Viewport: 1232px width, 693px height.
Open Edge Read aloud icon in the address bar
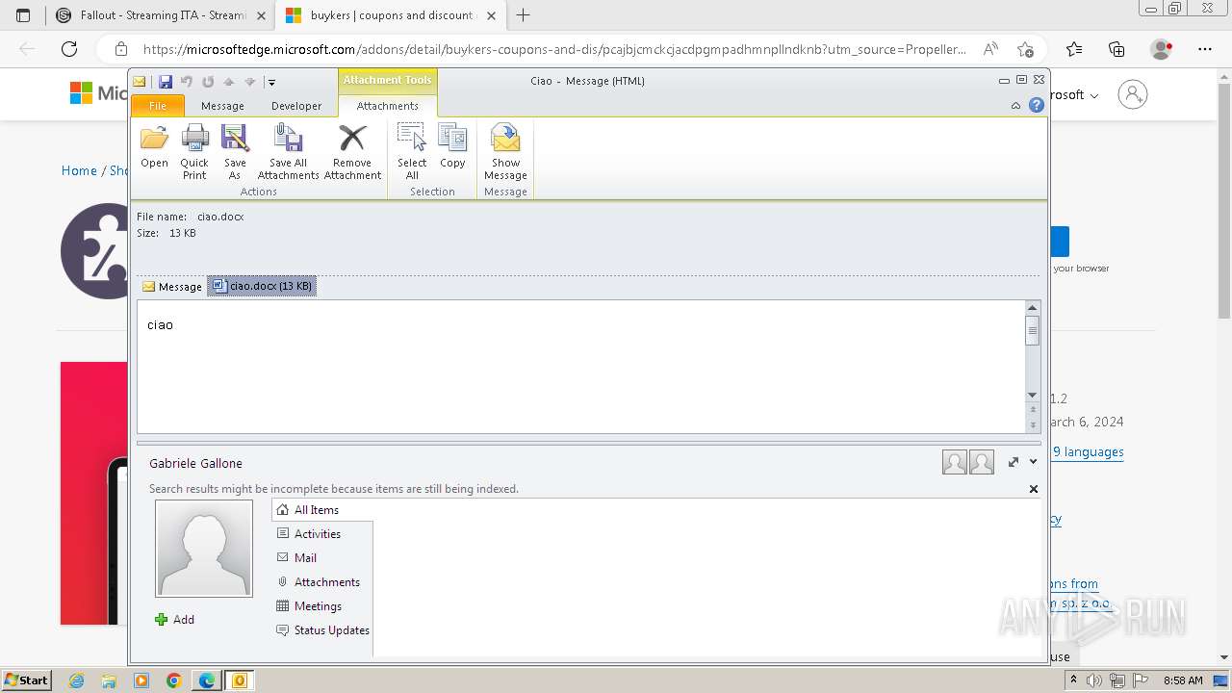[x=989, y=49]
